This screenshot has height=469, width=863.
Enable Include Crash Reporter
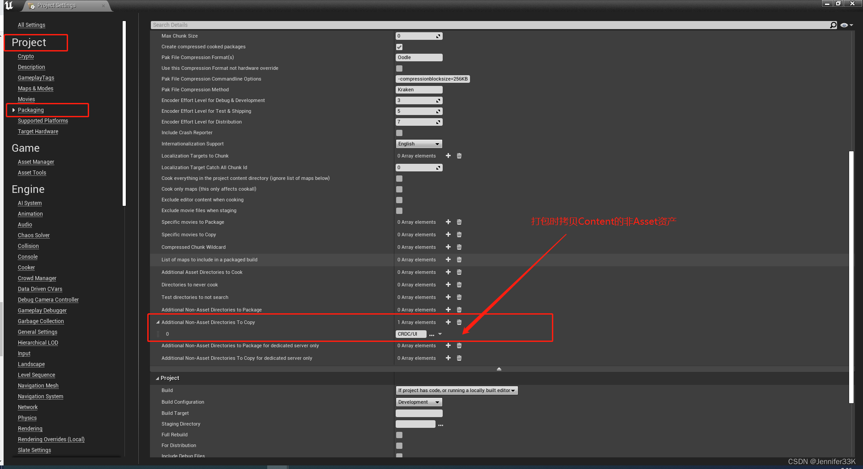[399, 133]
